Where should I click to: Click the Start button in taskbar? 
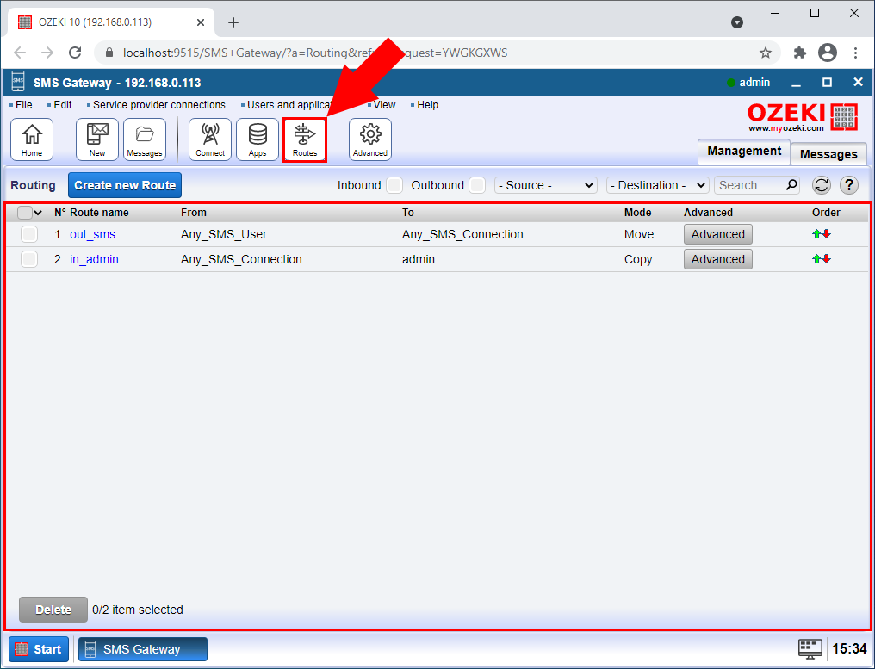[x=39, y=649]
